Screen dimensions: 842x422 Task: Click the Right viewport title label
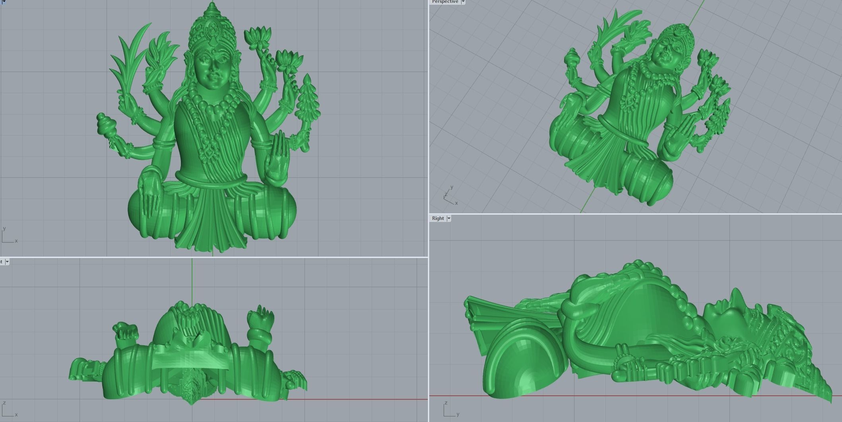click(x=438, y=218)
